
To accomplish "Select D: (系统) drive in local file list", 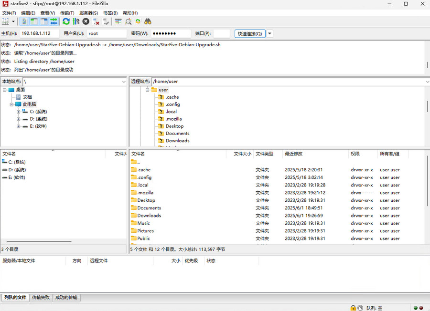I will pos(14,170).
